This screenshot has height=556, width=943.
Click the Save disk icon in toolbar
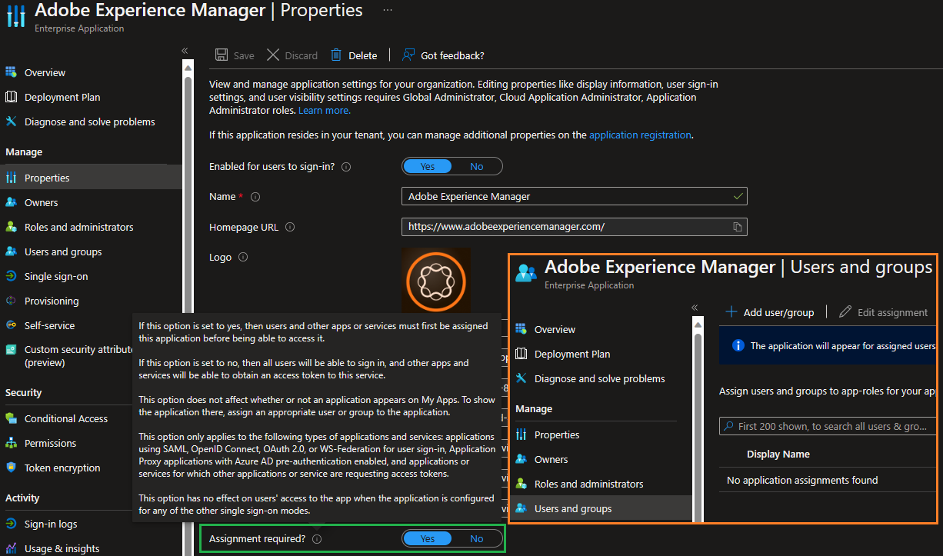click(222, 55)
